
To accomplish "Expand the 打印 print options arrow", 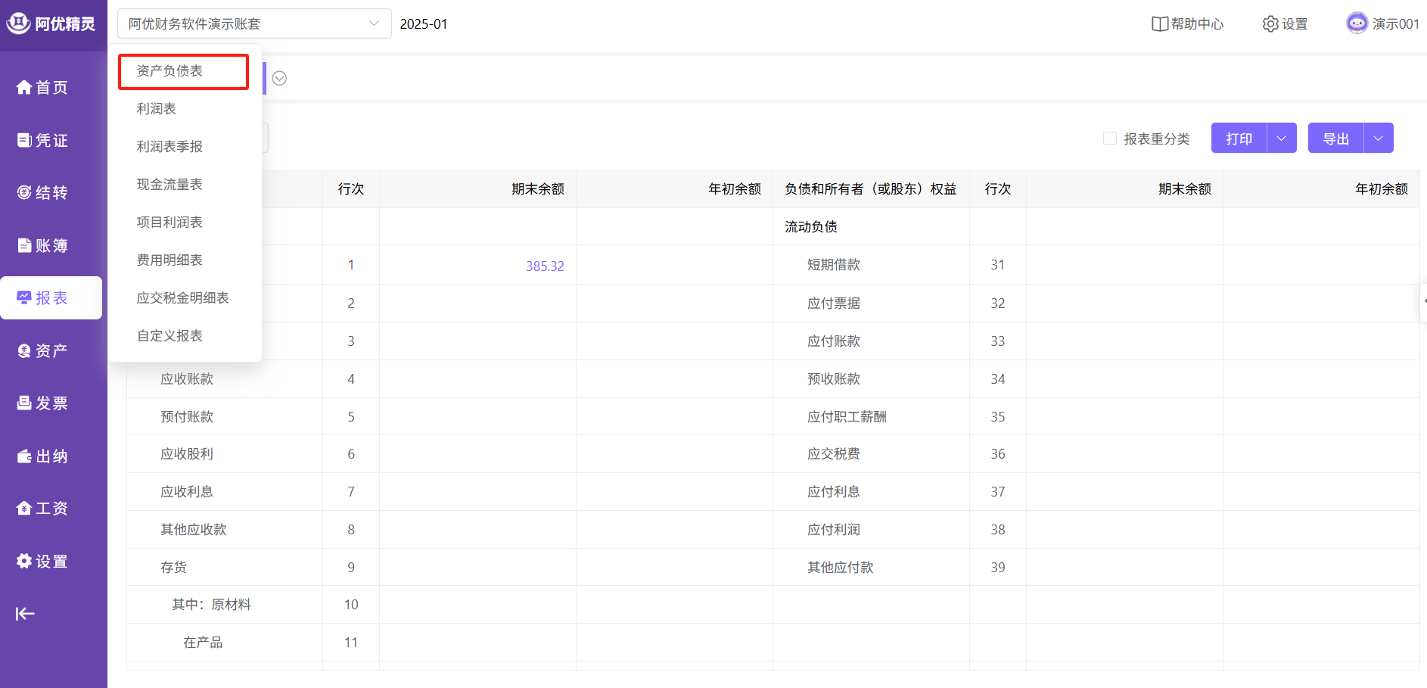I will tap(1281, 139).
